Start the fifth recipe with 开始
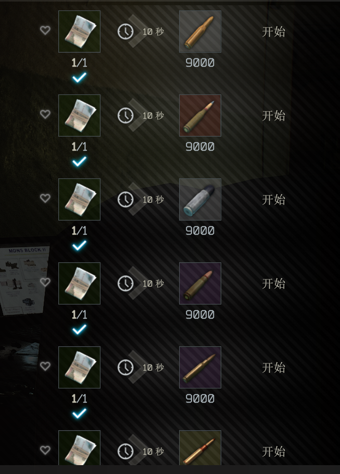Image resolution: width=340 pixels, height=474 pixels. (x=273, y=368)
